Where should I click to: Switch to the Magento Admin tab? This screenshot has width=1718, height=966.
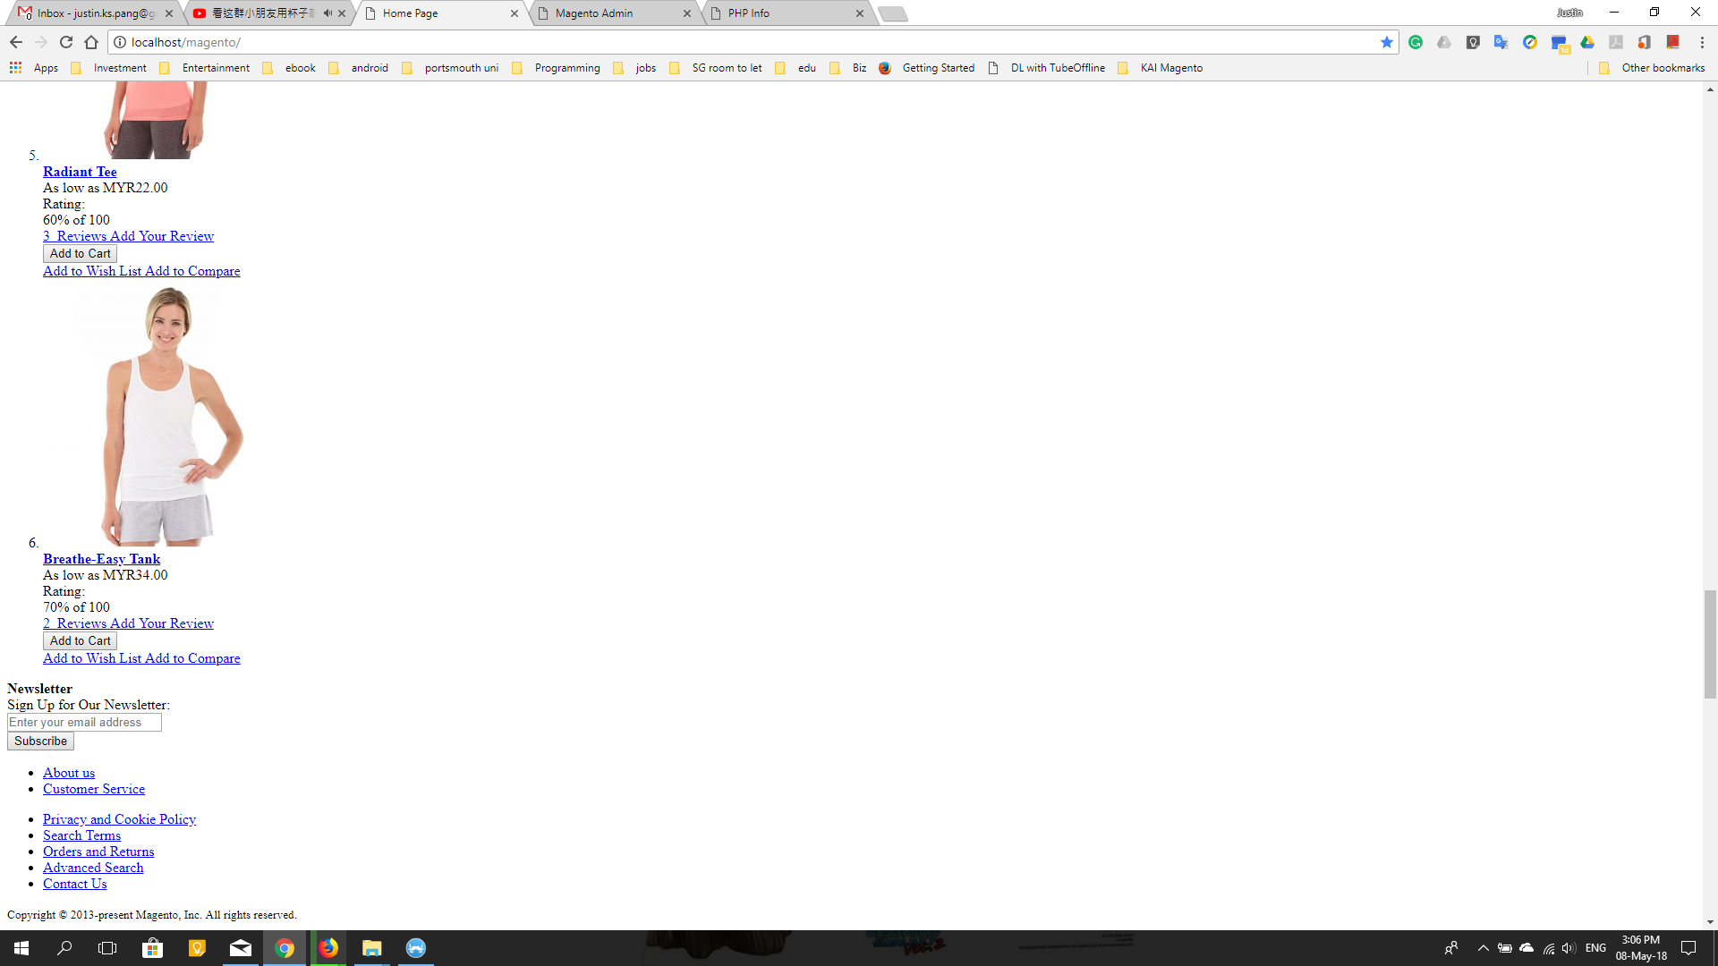tap(593, 13)
